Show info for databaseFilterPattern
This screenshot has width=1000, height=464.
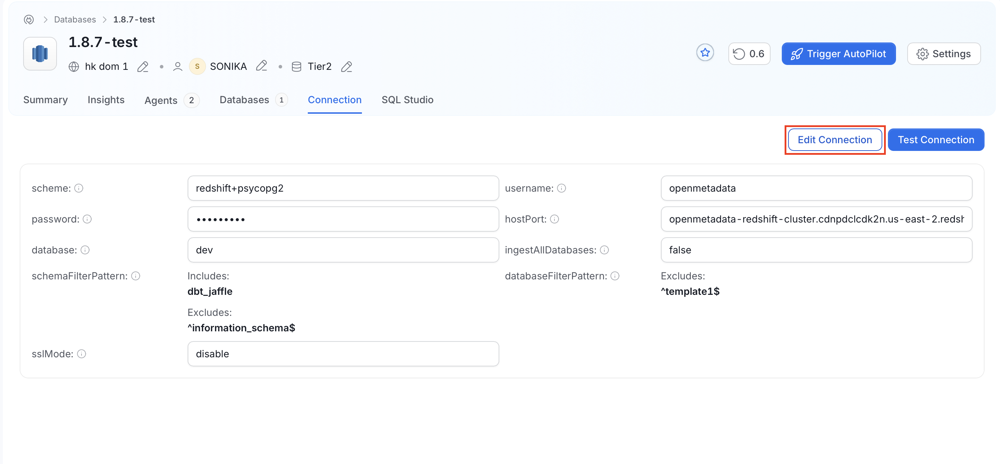(x=615, y=276)
